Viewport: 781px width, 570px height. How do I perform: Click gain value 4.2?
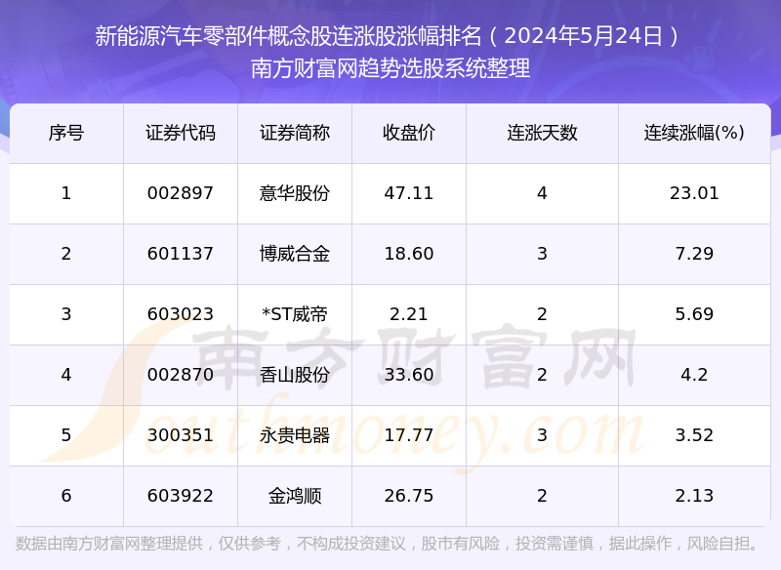click(x=694, y=375)
